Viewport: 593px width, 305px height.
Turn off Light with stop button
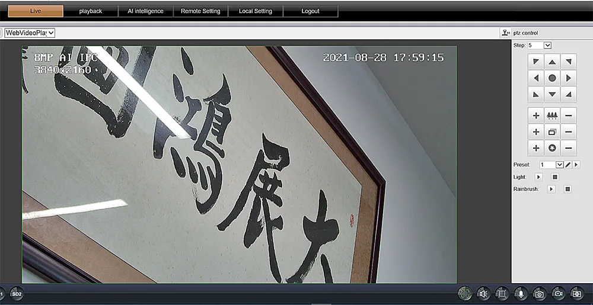555,176
